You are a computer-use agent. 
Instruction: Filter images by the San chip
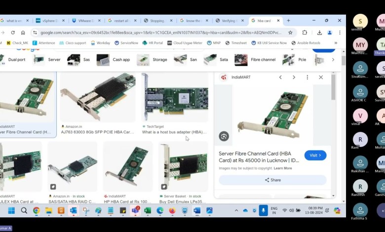point(186,60)
